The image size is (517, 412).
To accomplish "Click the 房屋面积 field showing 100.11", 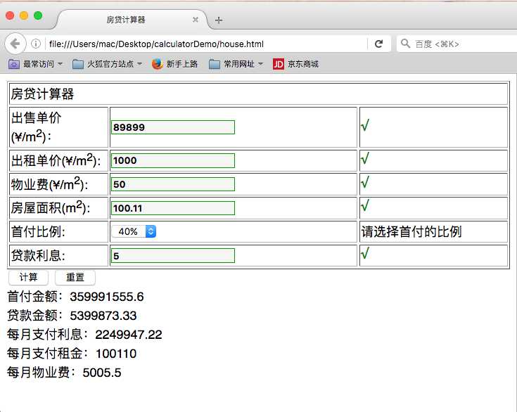I will tap(173, 208).
